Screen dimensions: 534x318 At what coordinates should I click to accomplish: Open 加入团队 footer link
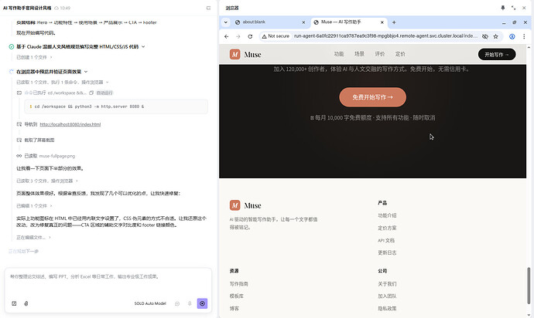click(x=387, y=296)
